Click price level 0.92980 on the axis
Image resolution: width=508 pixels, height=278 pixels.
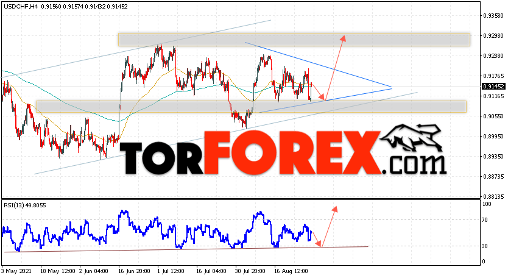pos(493,36)
